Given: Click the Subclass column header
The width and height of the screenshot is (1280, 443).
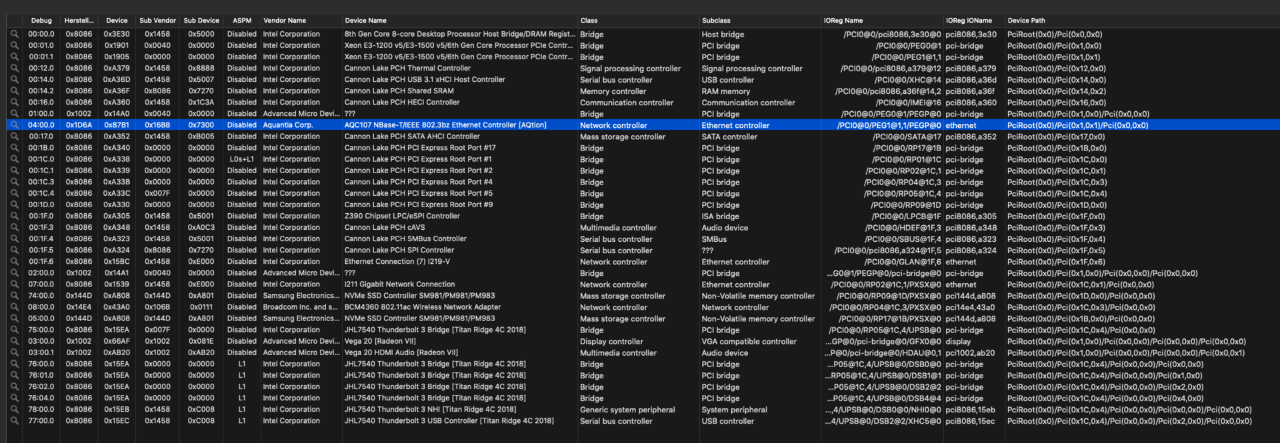Looking at the screenshot, I should (716, 21).
